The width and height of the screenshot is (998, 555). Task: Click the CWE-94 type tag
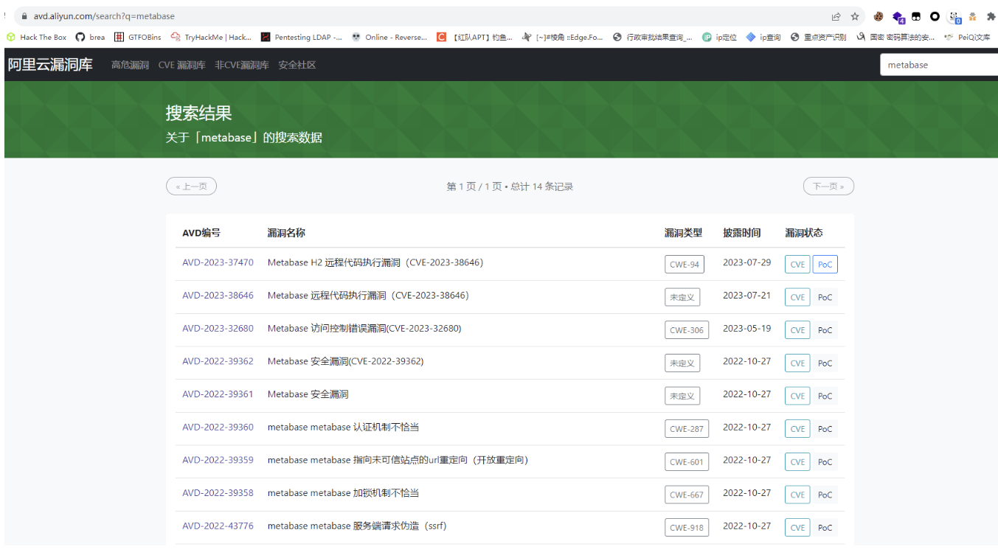point(685,265)
